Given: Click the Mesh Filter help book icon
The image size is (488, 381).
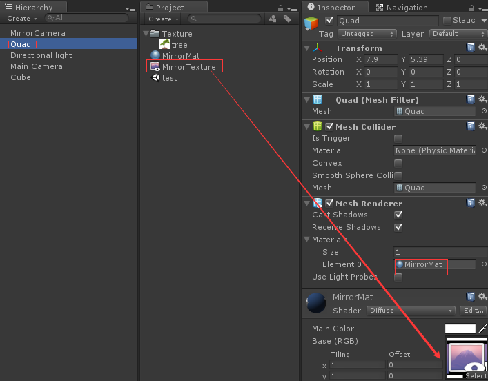Looking at the screenshot, I should (471, 100).
